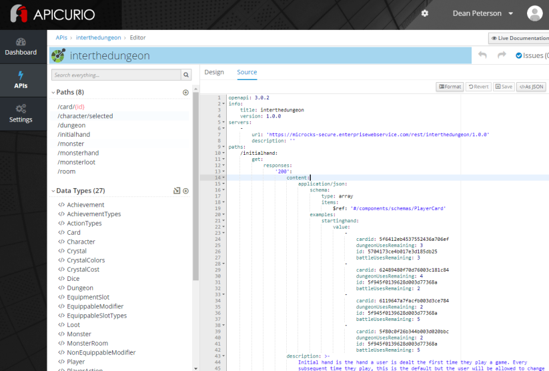Open the gear settings icon in header
This screenshot has width=549, height=371.
[x=425, y=13]
